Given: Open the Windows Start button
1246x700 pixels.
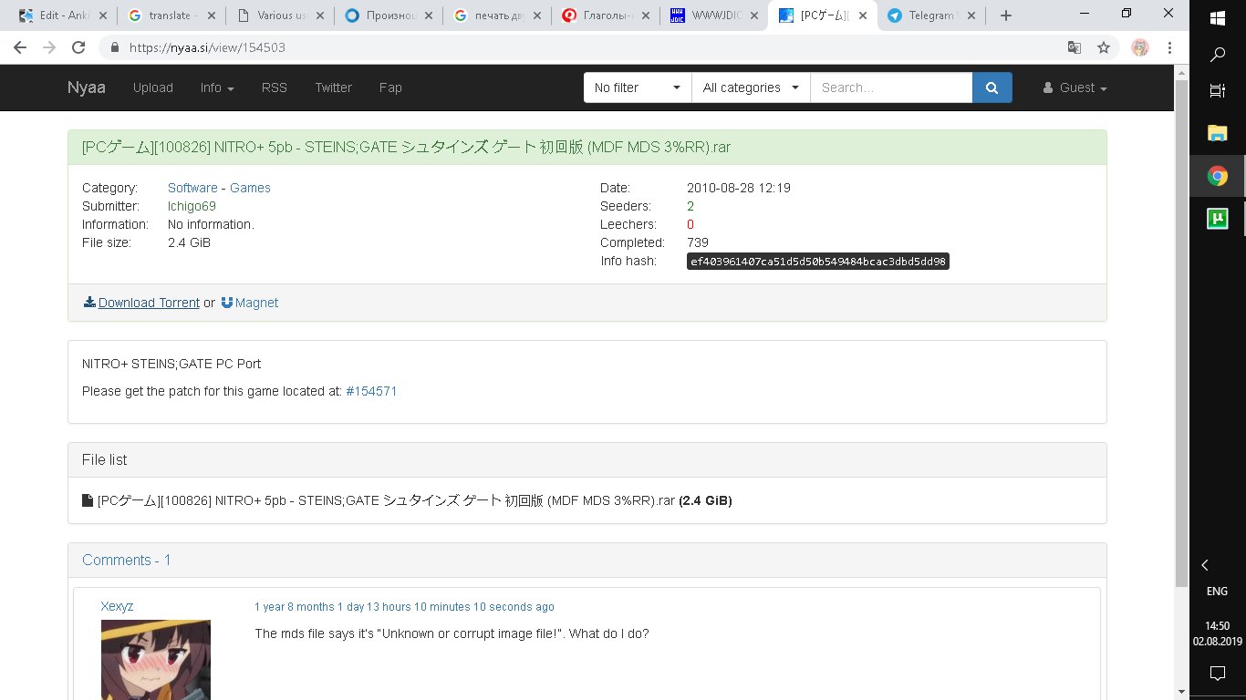Looking at the screenshot, I should click(x=1217, y=17).
